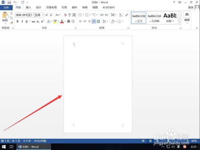Click the Paste clipboard icon

5,15
